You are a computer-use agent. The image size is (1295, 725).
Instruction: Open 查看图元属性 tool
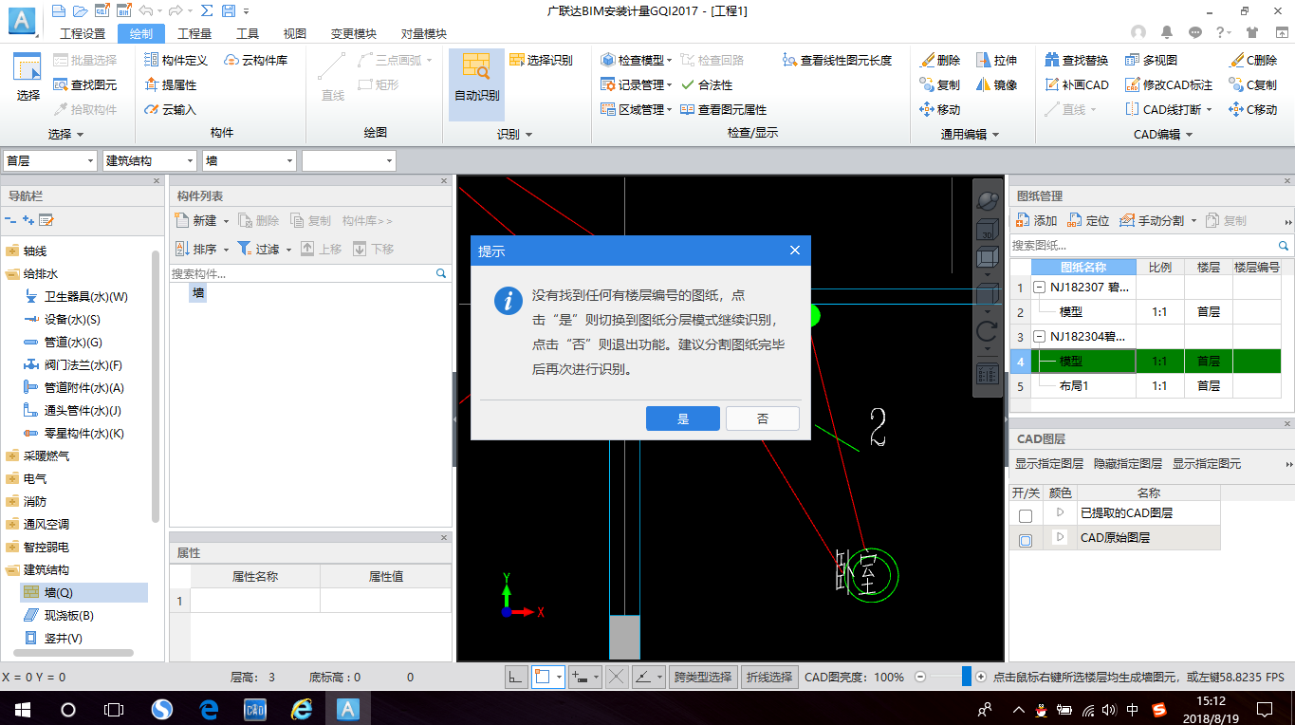click(724, 109)
